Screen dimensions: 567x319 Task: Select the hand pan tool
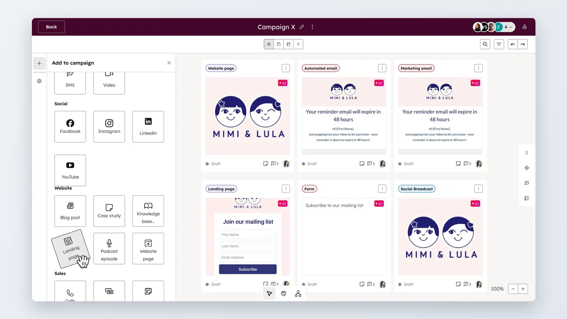[x=283, y=293]
